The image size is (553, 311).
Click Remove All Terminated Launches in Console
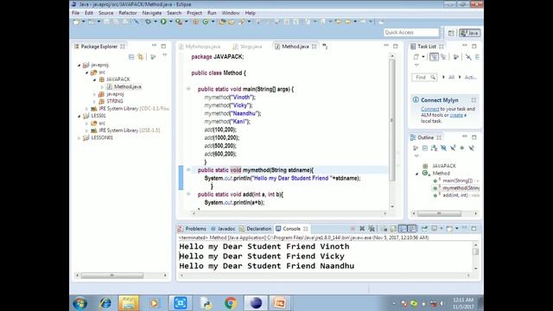(x=372, y=229)
